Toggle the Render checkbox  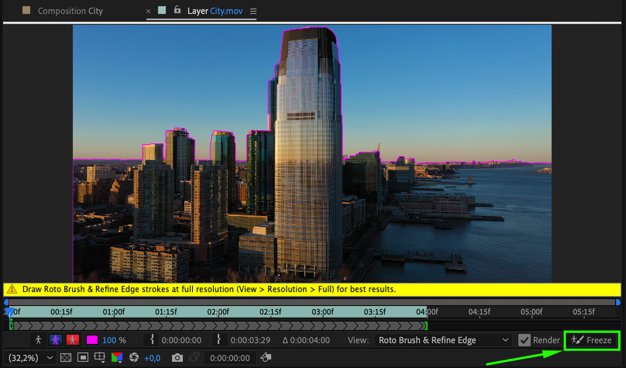pos(524,340)
